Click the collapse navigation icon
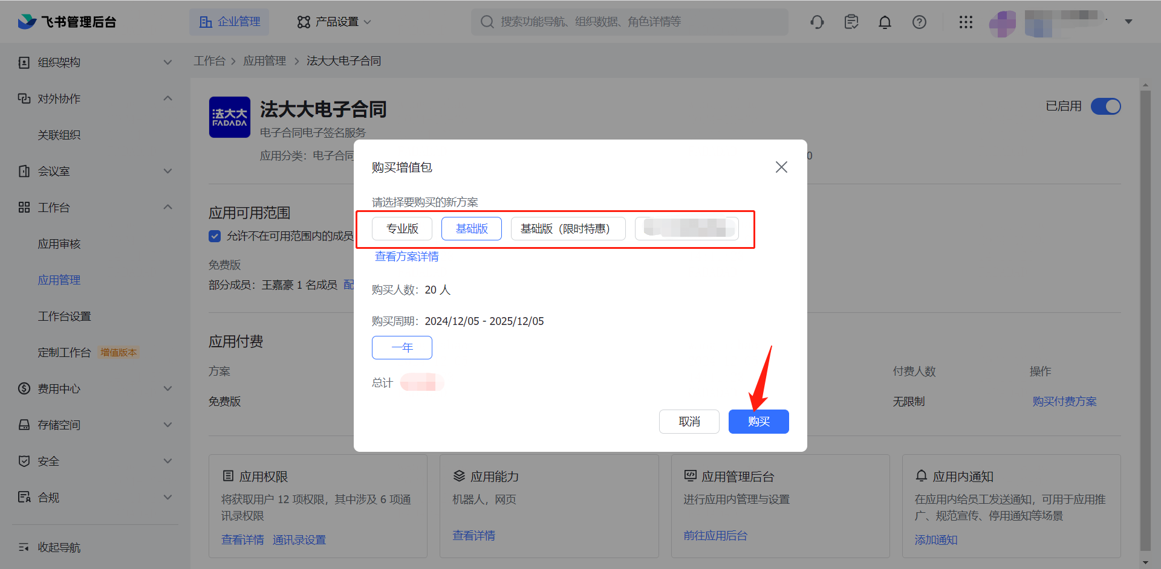 [24, 547]
